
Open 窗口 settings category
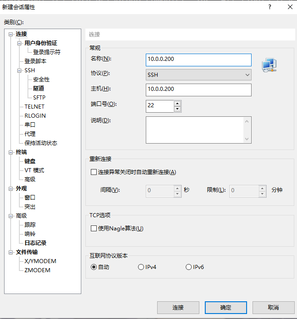(30, 198)
